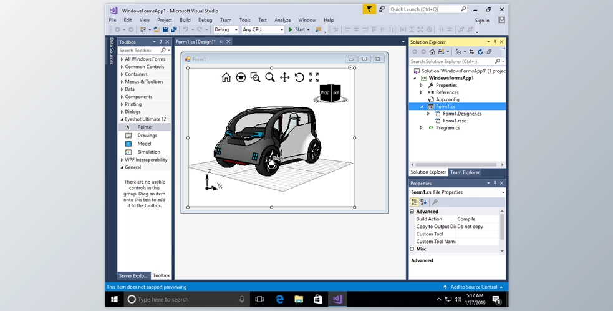Click the Sign in link
The height and width of the screenshot is (311, 613).
(x=482, y=21)
